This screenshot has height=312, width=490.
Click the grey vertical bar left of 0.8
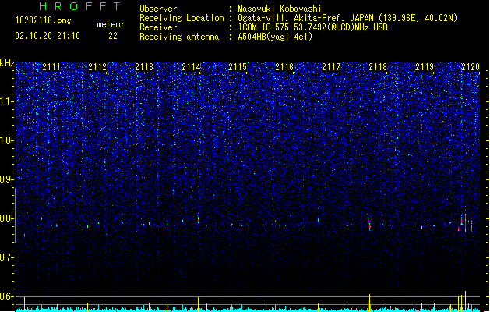(x=15, y=215)
